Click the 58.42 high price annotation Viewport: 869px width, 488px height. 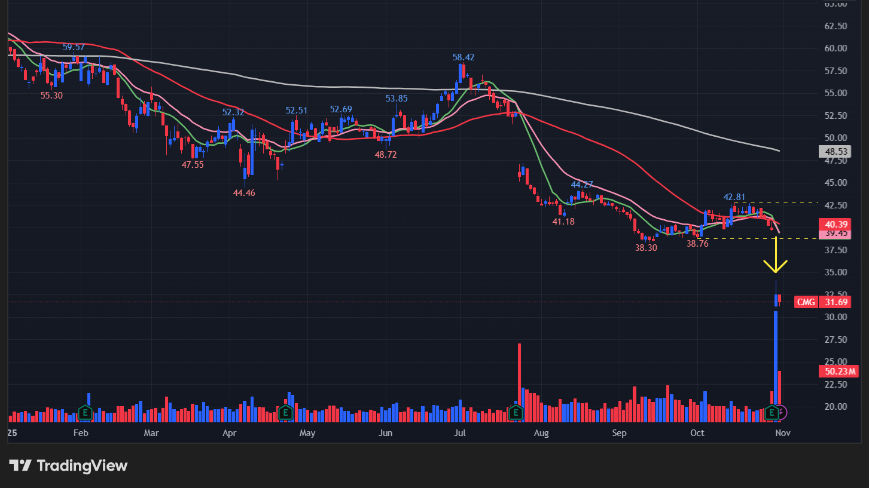464,57
